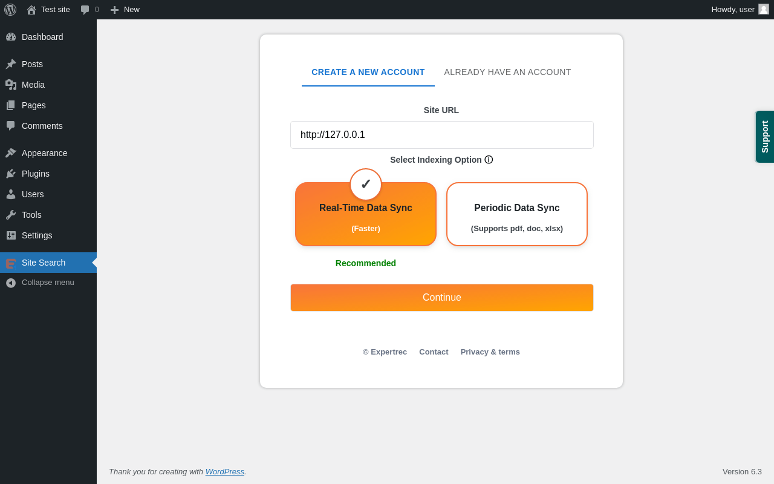The height and width of the screenshot is (484, 774).
Task: Click the Site Search Expertrec icon
Action: (11, 263)
